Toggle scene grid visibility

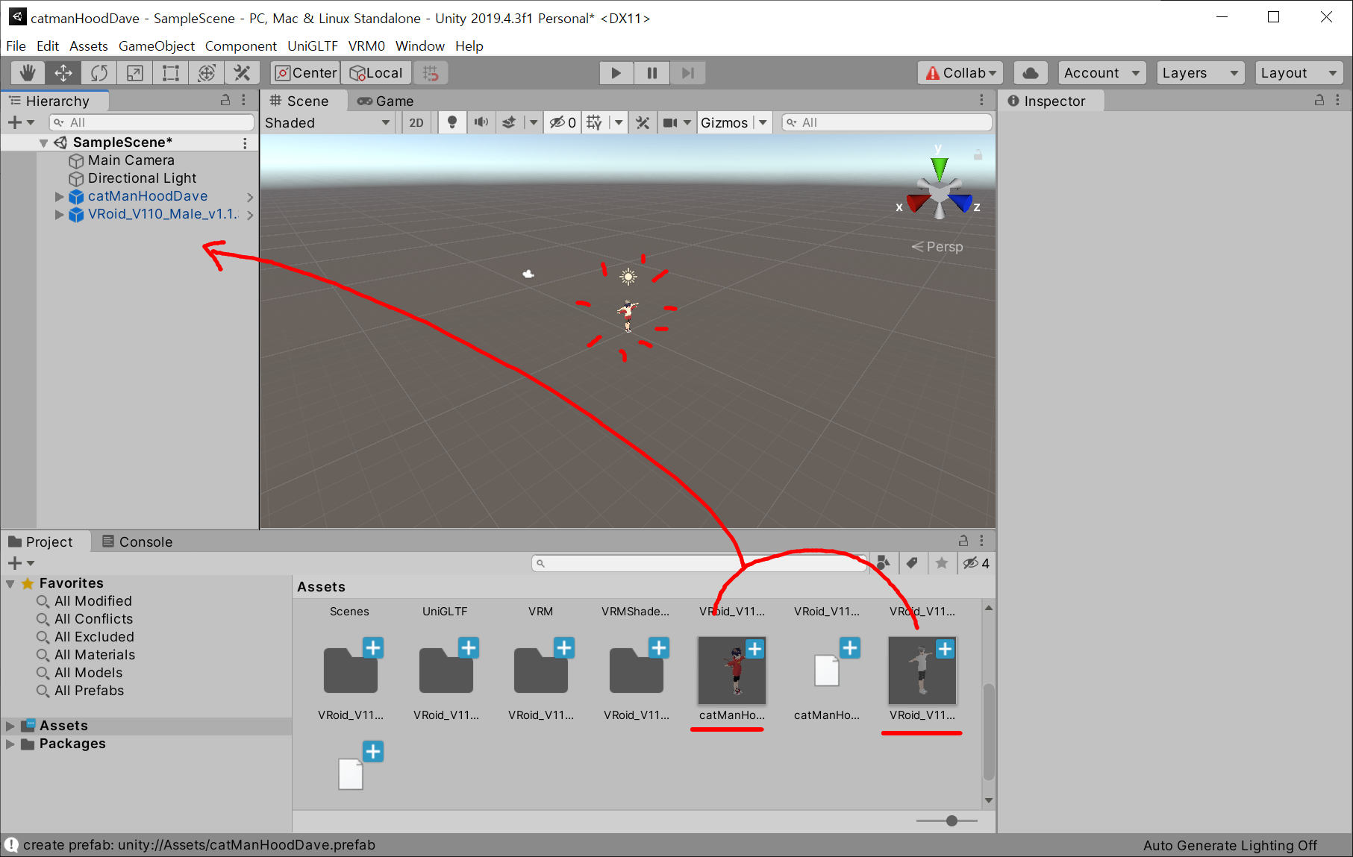[x=594, y=122]
